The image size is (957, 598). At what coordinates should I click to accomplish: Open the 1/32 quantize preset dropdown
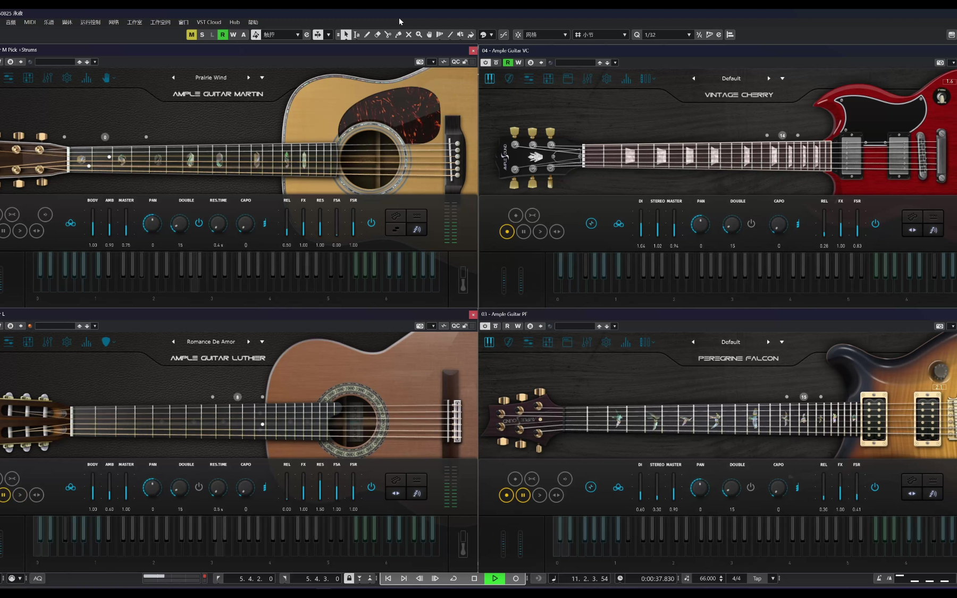[668, 35]
